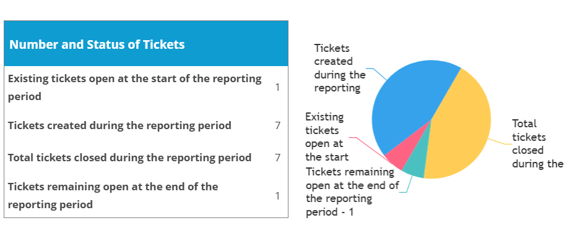
Task: Click the yellow leader line to the closed label
Action: tap(500, 141)
